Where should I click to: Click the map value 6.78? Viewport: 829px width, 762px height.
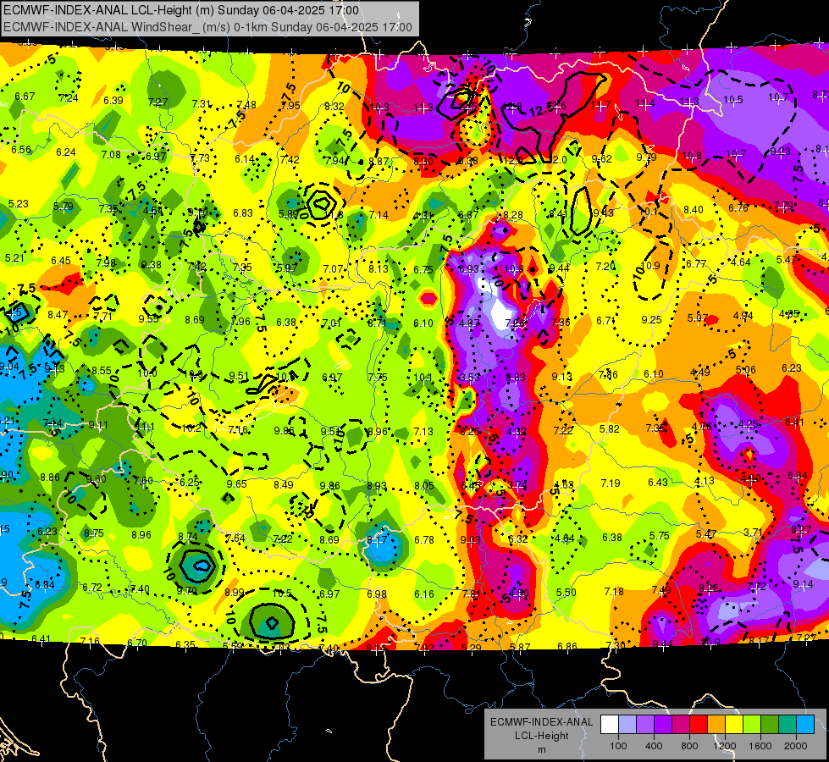point(424,539)
